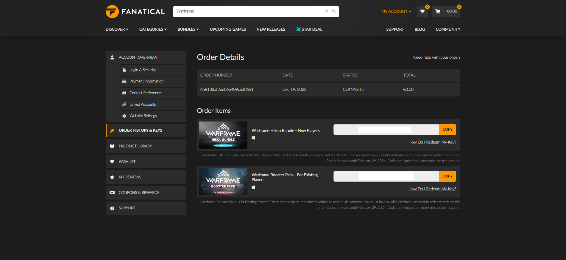566x260 pixels.
Task: Open My Reviews
Action: (x=146, y=177)
